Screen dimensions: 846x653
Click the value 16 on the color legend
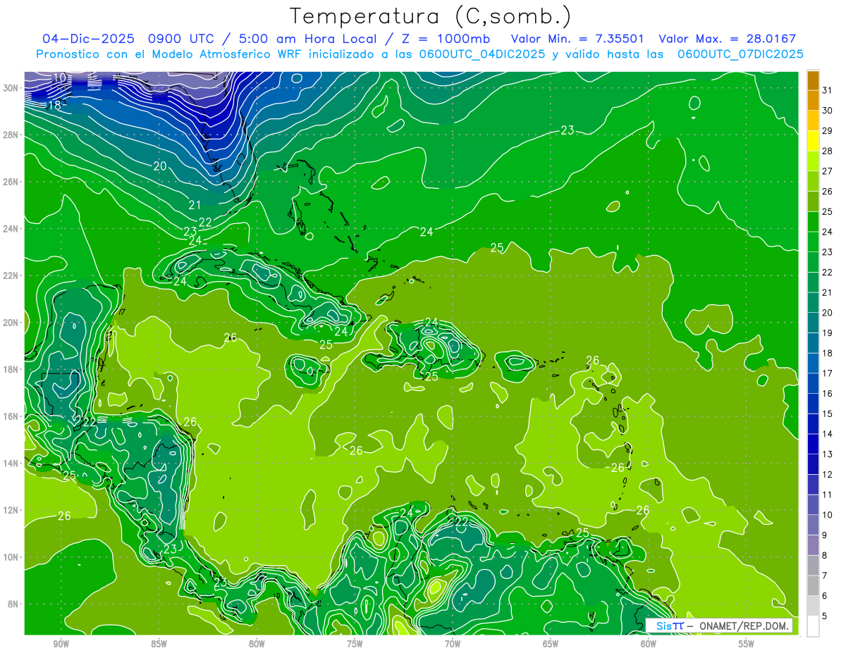tap(828, 393)
